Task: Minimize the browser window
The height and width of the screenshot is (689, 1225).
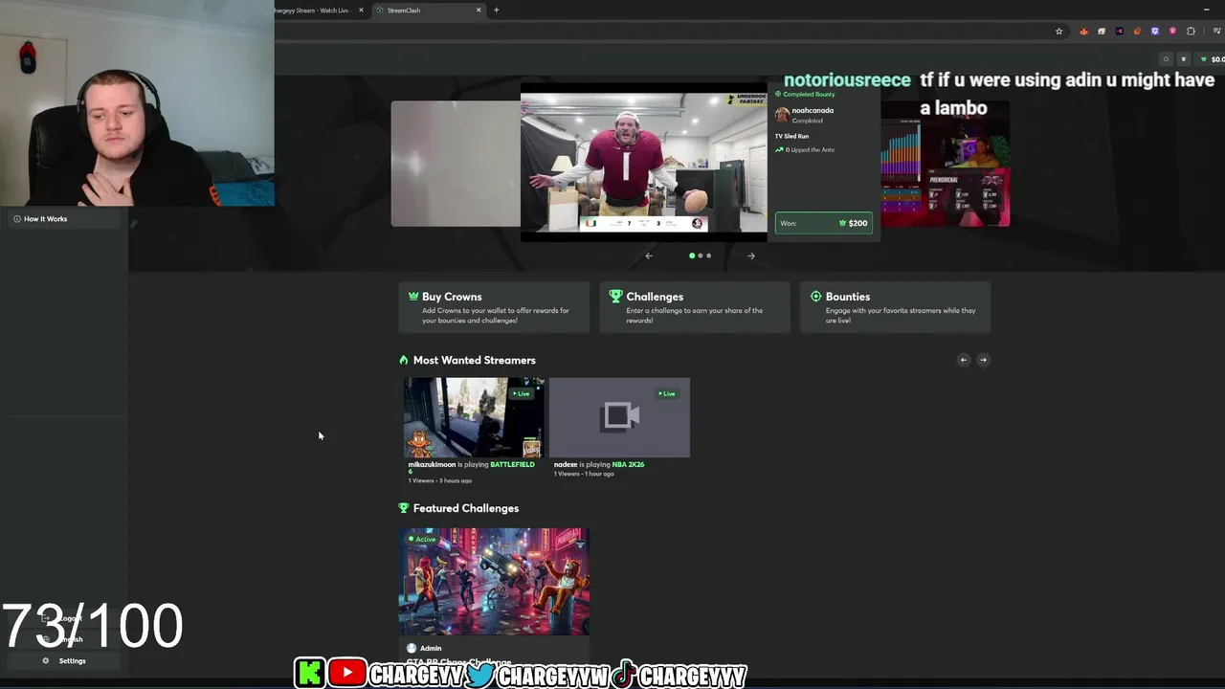Action: click(1205, 10)
